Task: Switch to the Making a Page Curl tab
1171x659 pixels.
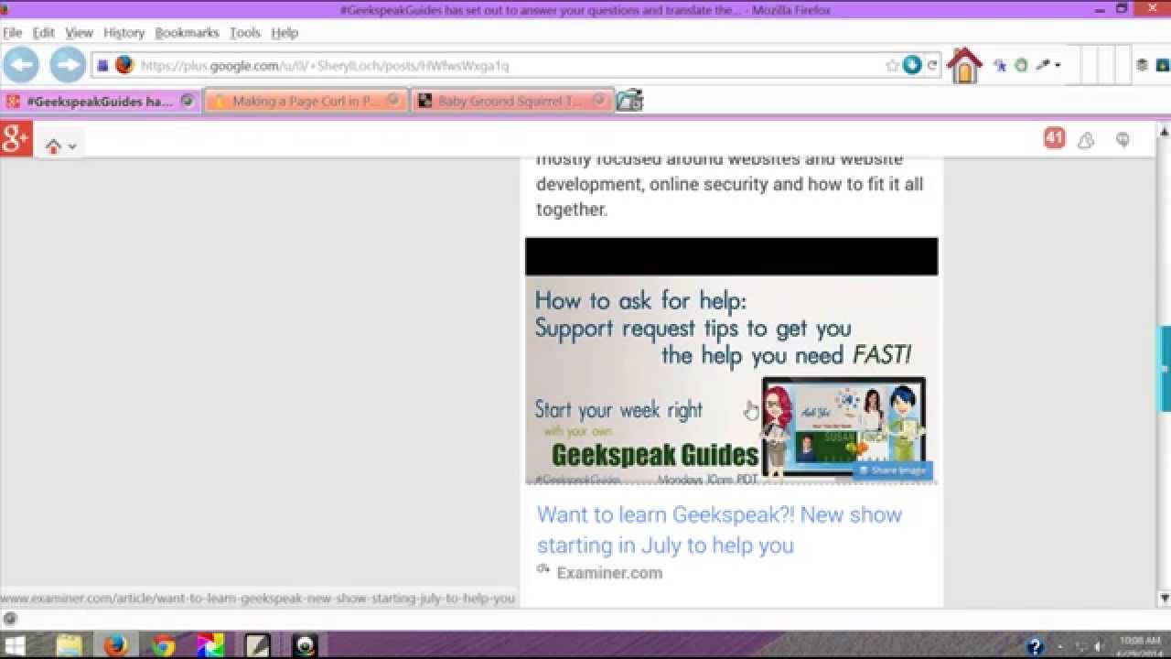Action: 306,101
